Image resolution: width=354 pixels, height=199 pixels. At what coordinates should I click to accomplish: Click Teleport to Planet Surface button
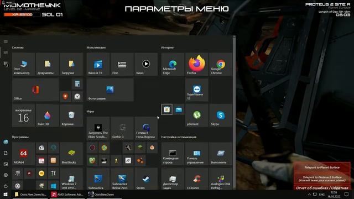click(322, 167)
